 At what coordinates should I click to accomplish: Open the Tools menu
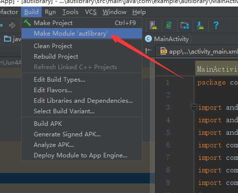coord(70,12)
